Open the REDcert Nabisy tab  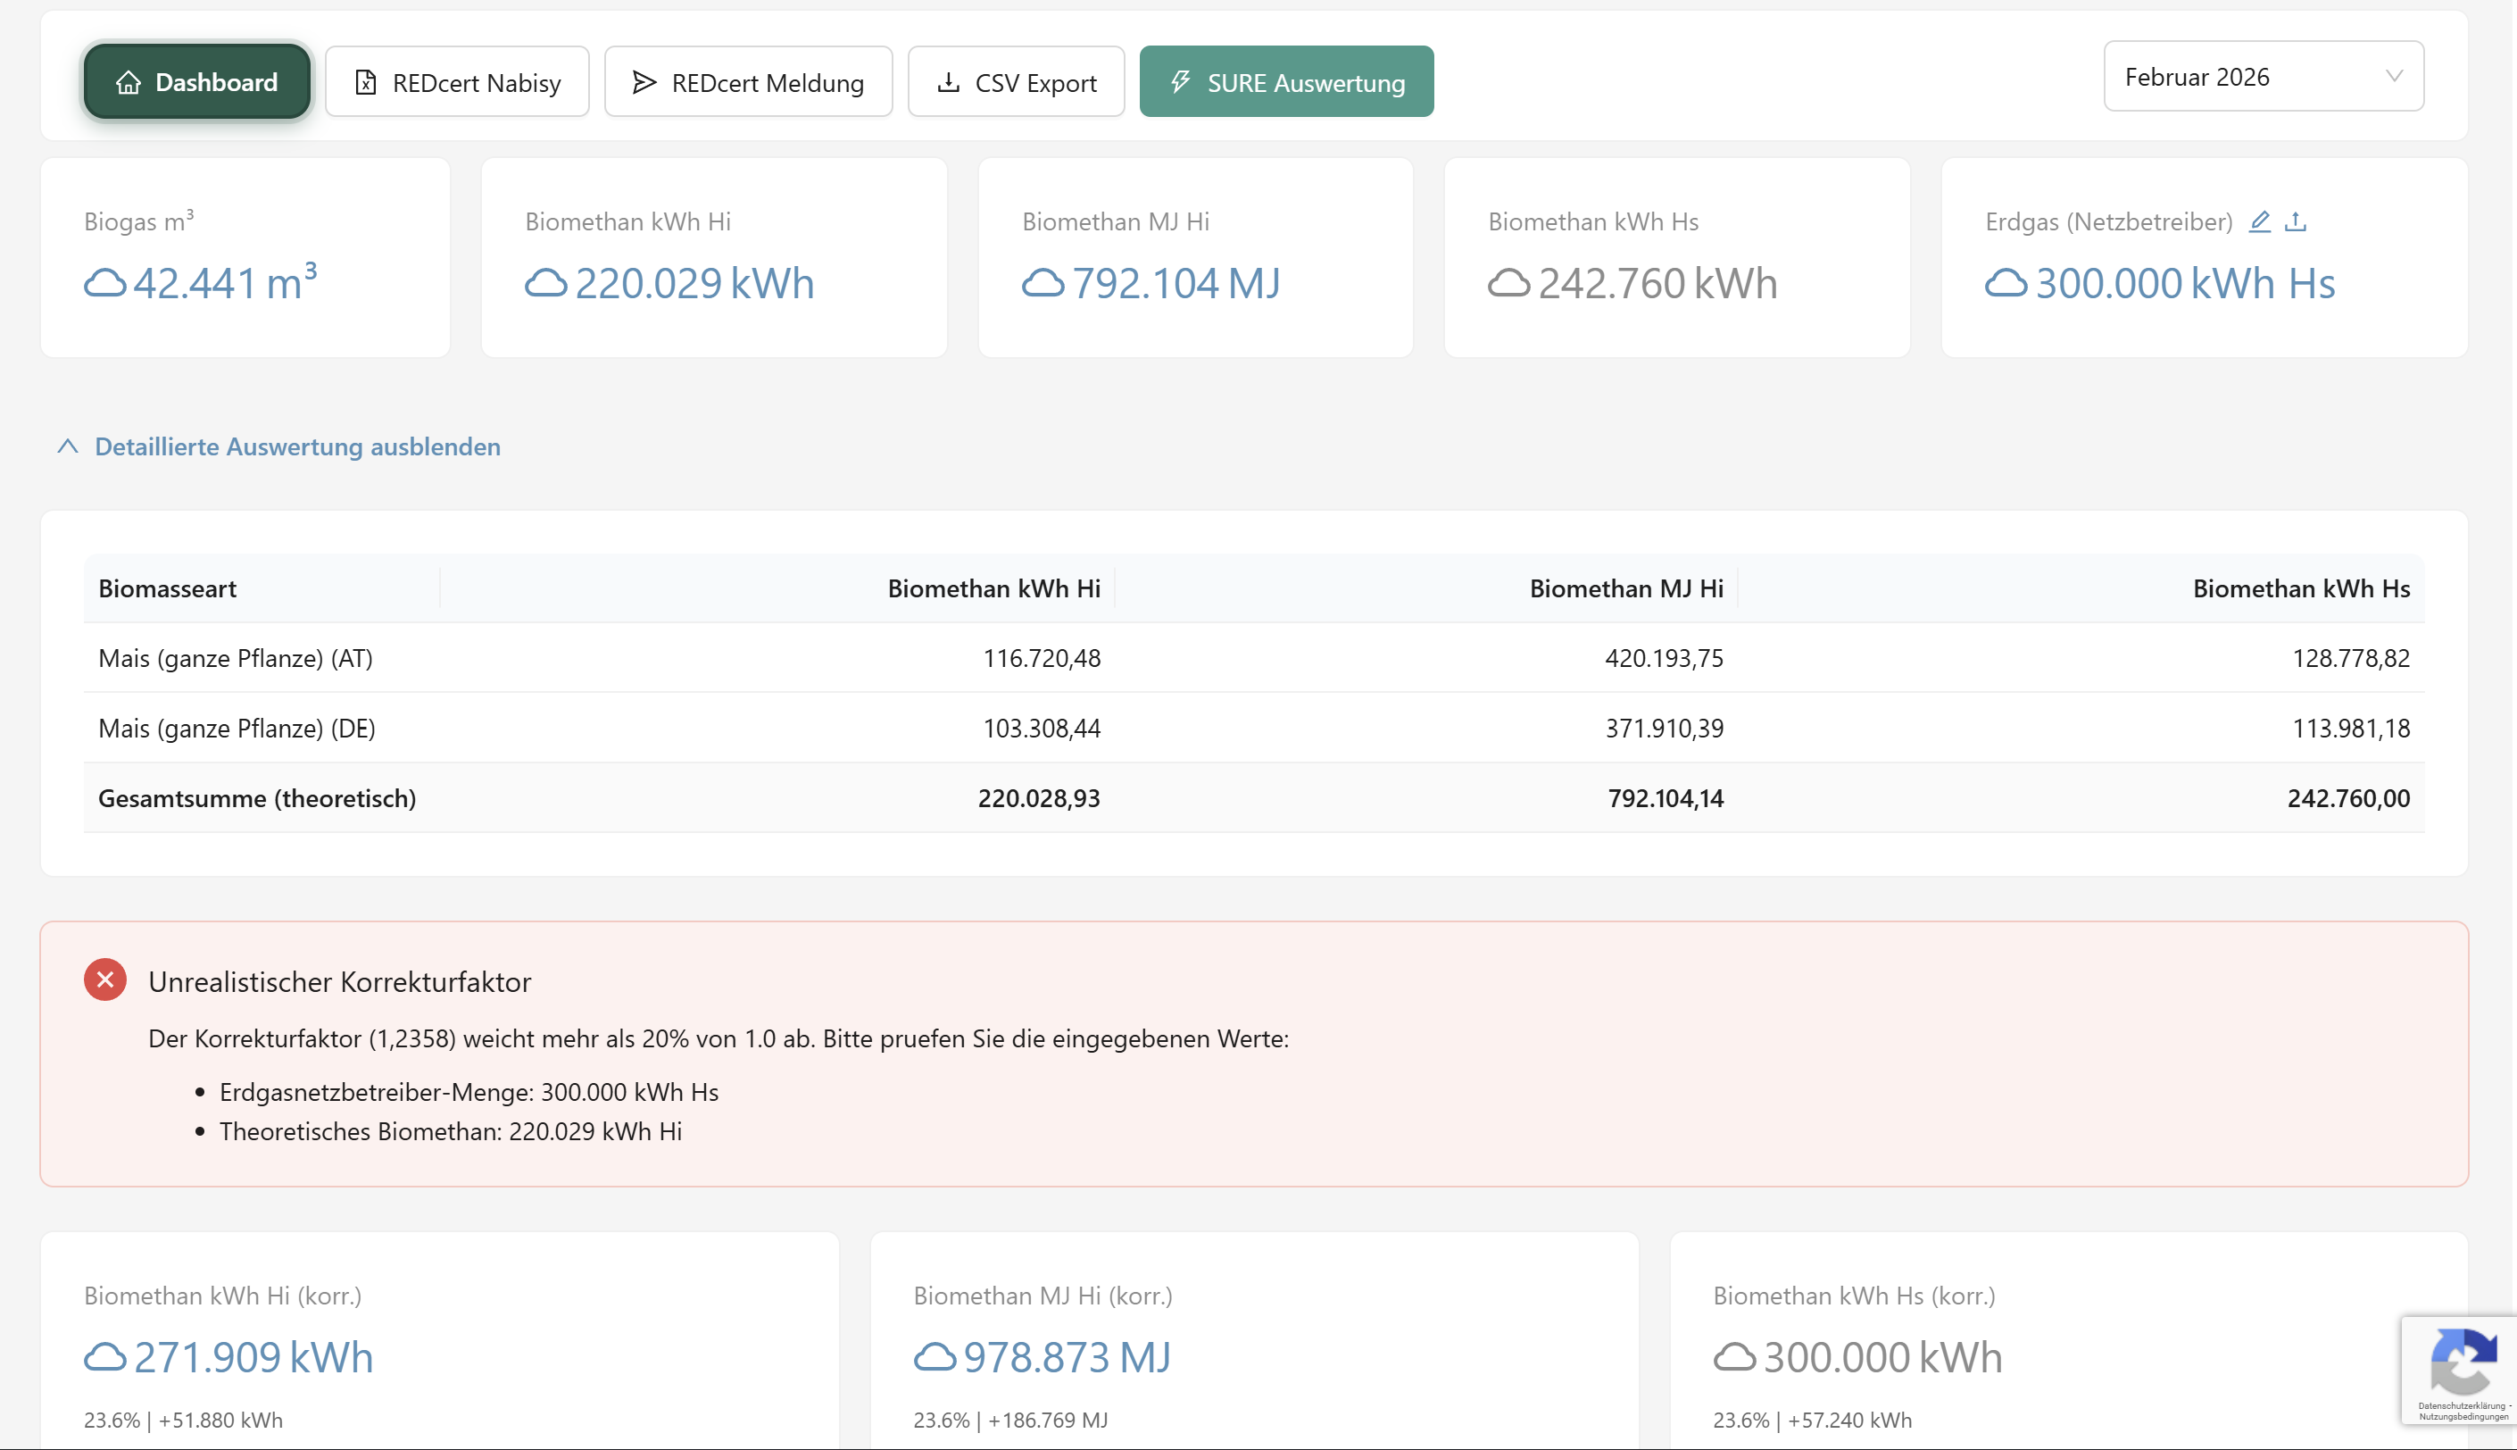tap(457, 81)
